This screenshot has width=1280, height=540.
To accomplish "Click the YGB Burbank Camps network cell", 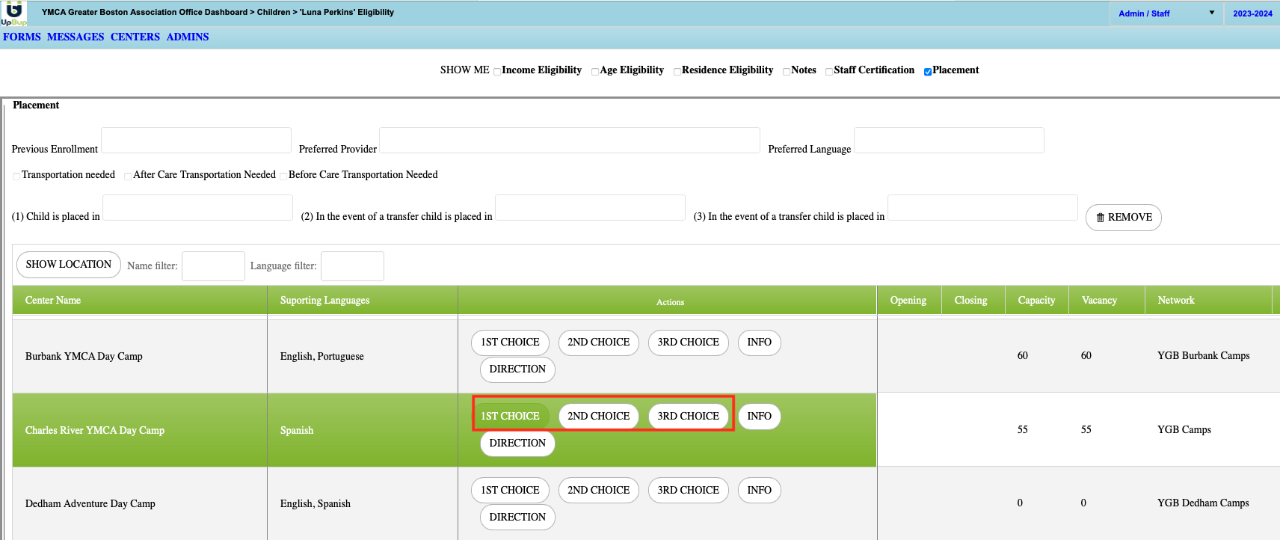I will [x=1204, y=356].
